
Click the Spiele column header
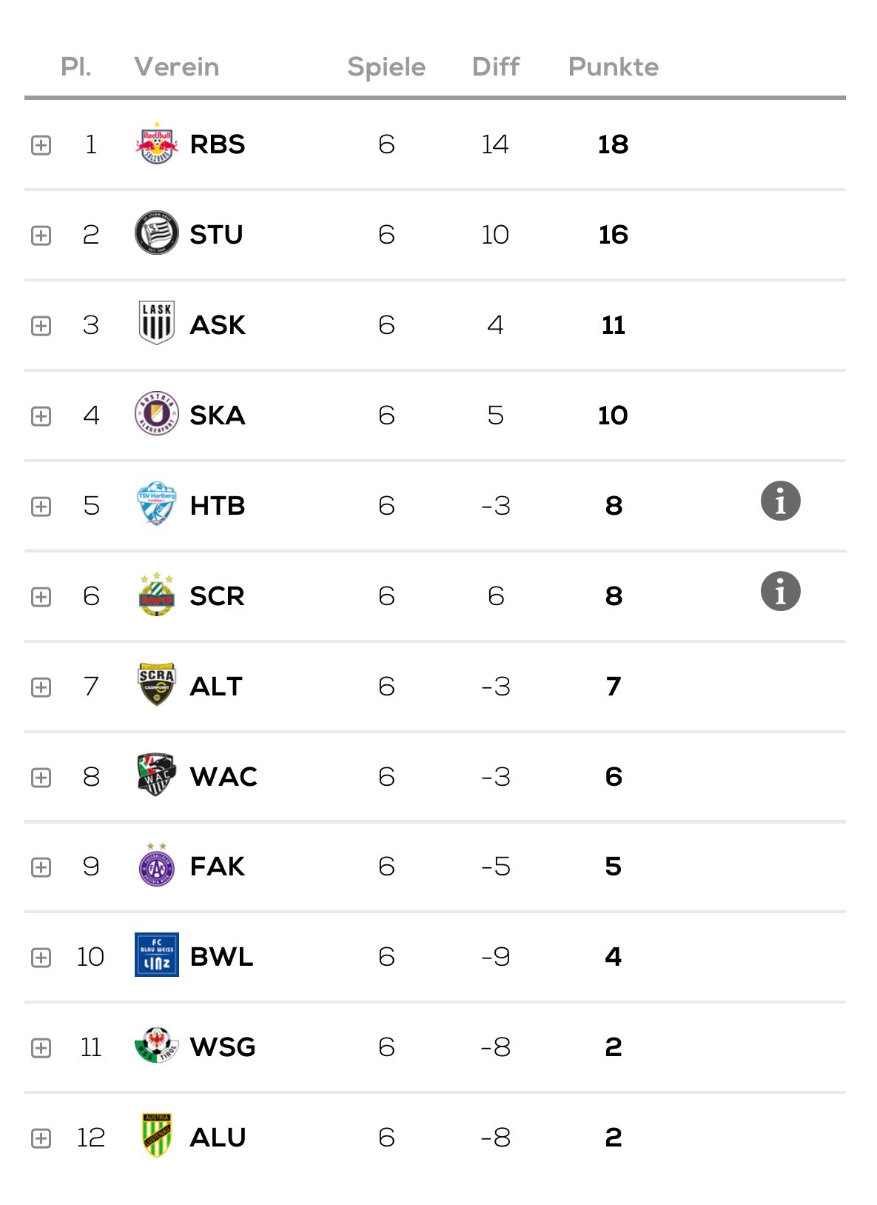386,67
